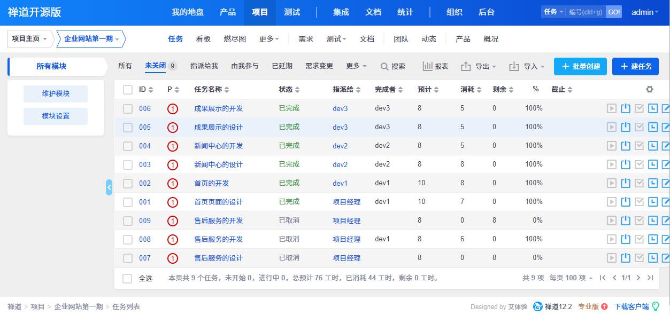Viewport: 670px width, 315px height.
Task: Go to the last page arrow in pagination
Action: [650, 278]
